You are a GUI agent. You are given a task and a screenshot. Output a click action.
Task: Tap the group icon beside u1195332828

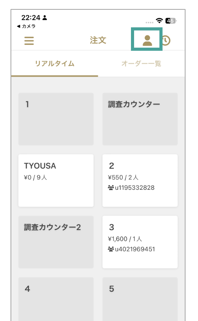point(111,187)
